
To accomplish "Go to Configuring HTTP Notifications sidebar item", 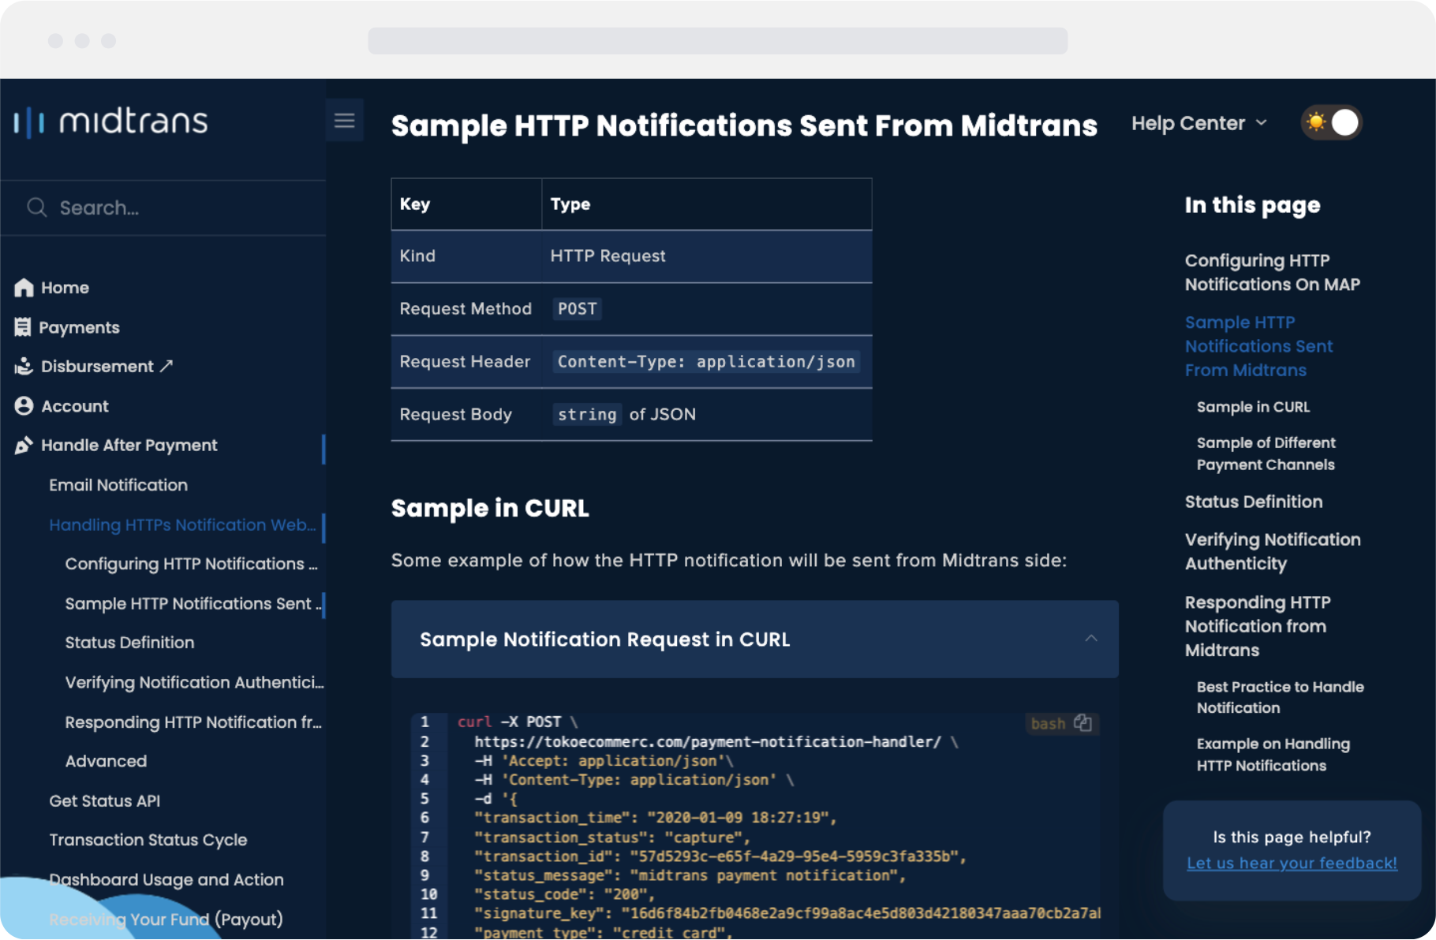I will [x=191, y=564].
